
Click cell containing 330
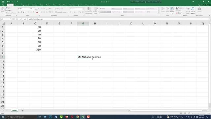click(x=35, y=50)
